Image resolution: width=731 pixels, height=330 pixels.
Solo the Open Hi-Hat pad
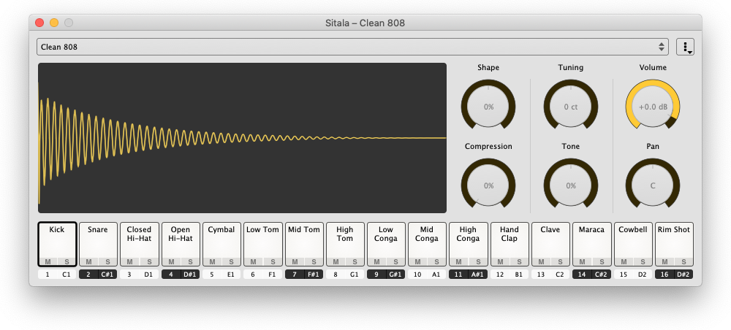(190, 261)
